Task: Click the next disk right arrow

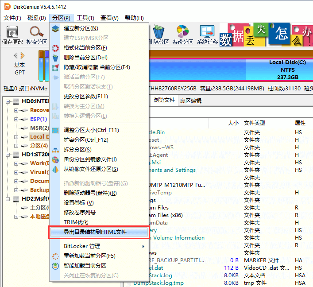Action: tap(22, 55)
